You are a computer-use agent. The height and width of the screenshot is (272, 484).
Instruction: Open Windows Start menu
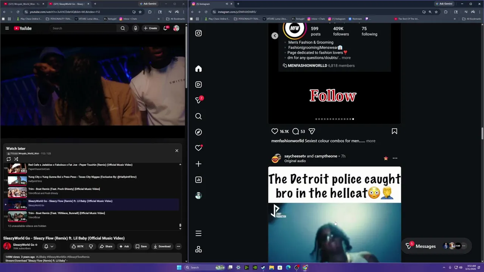pyautogui.click(x=179, y=267)
